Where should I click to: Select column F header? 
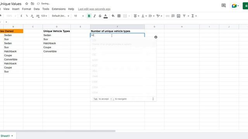(x=117, y=27)
